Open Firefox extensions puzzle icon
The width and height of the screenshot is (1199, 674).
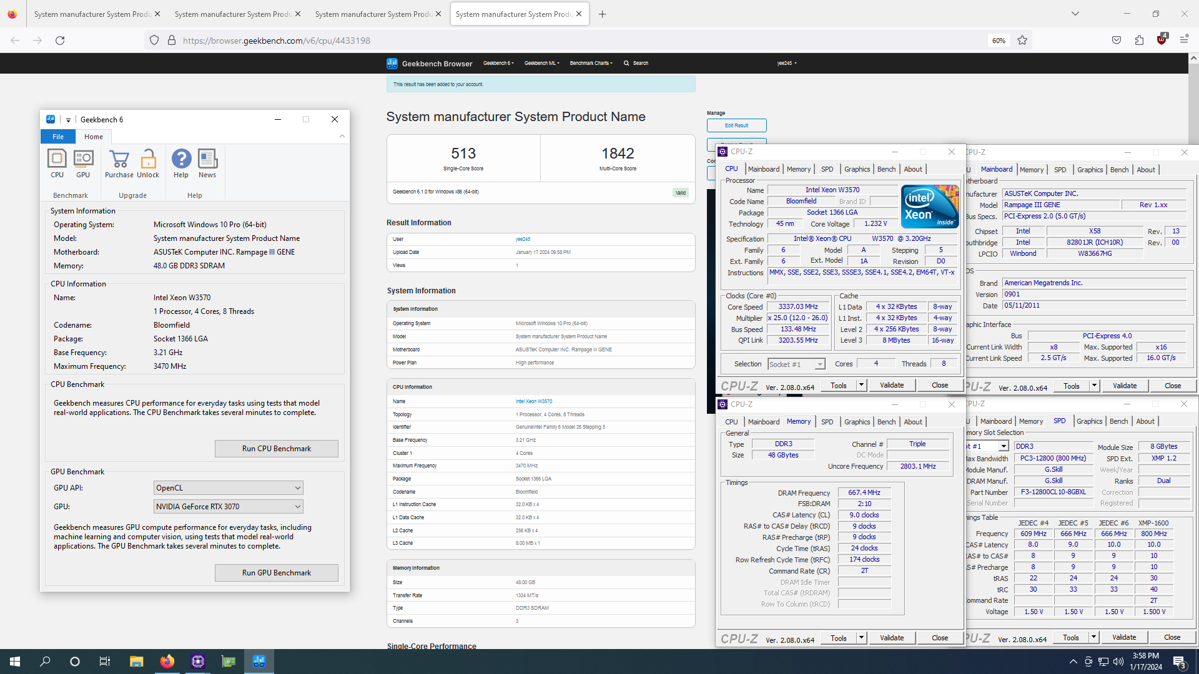[1139, 41]
